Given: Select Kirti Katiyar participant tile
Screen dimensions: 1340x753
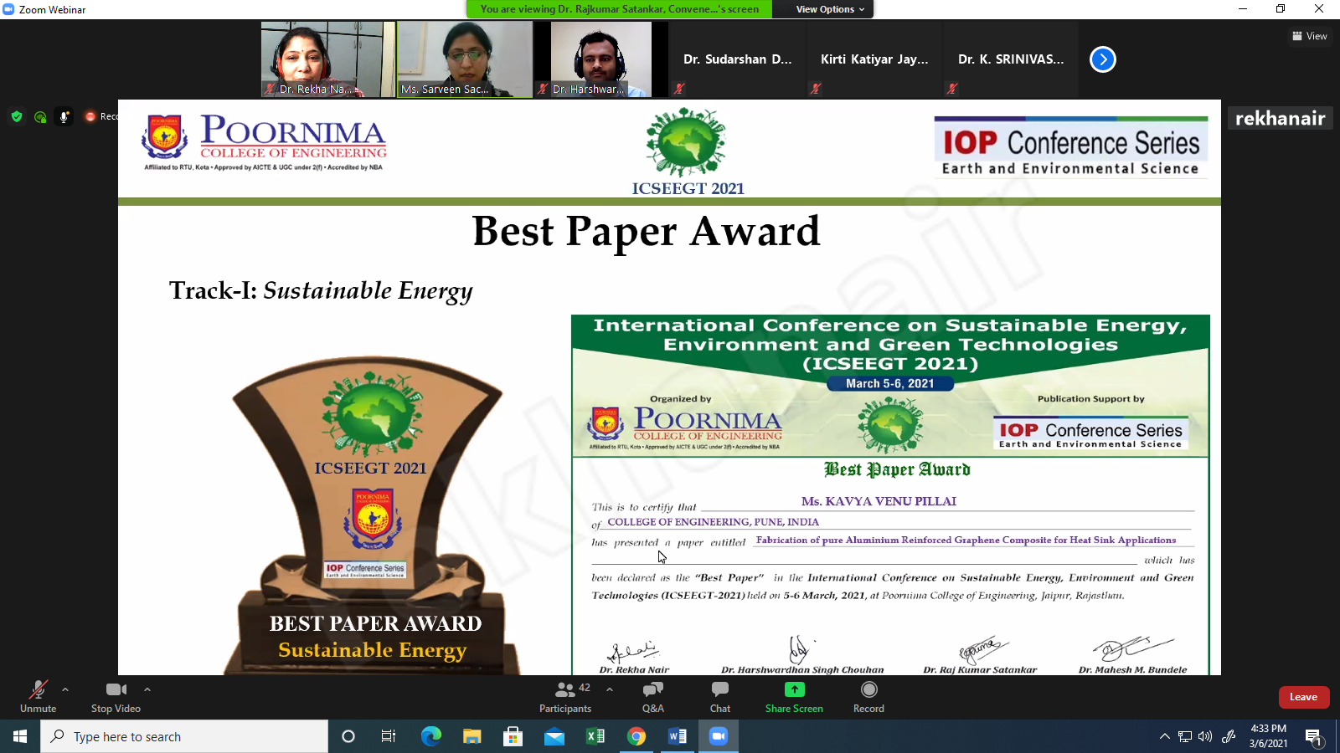Looking at the screenshot, I should (x=874, y=59).
